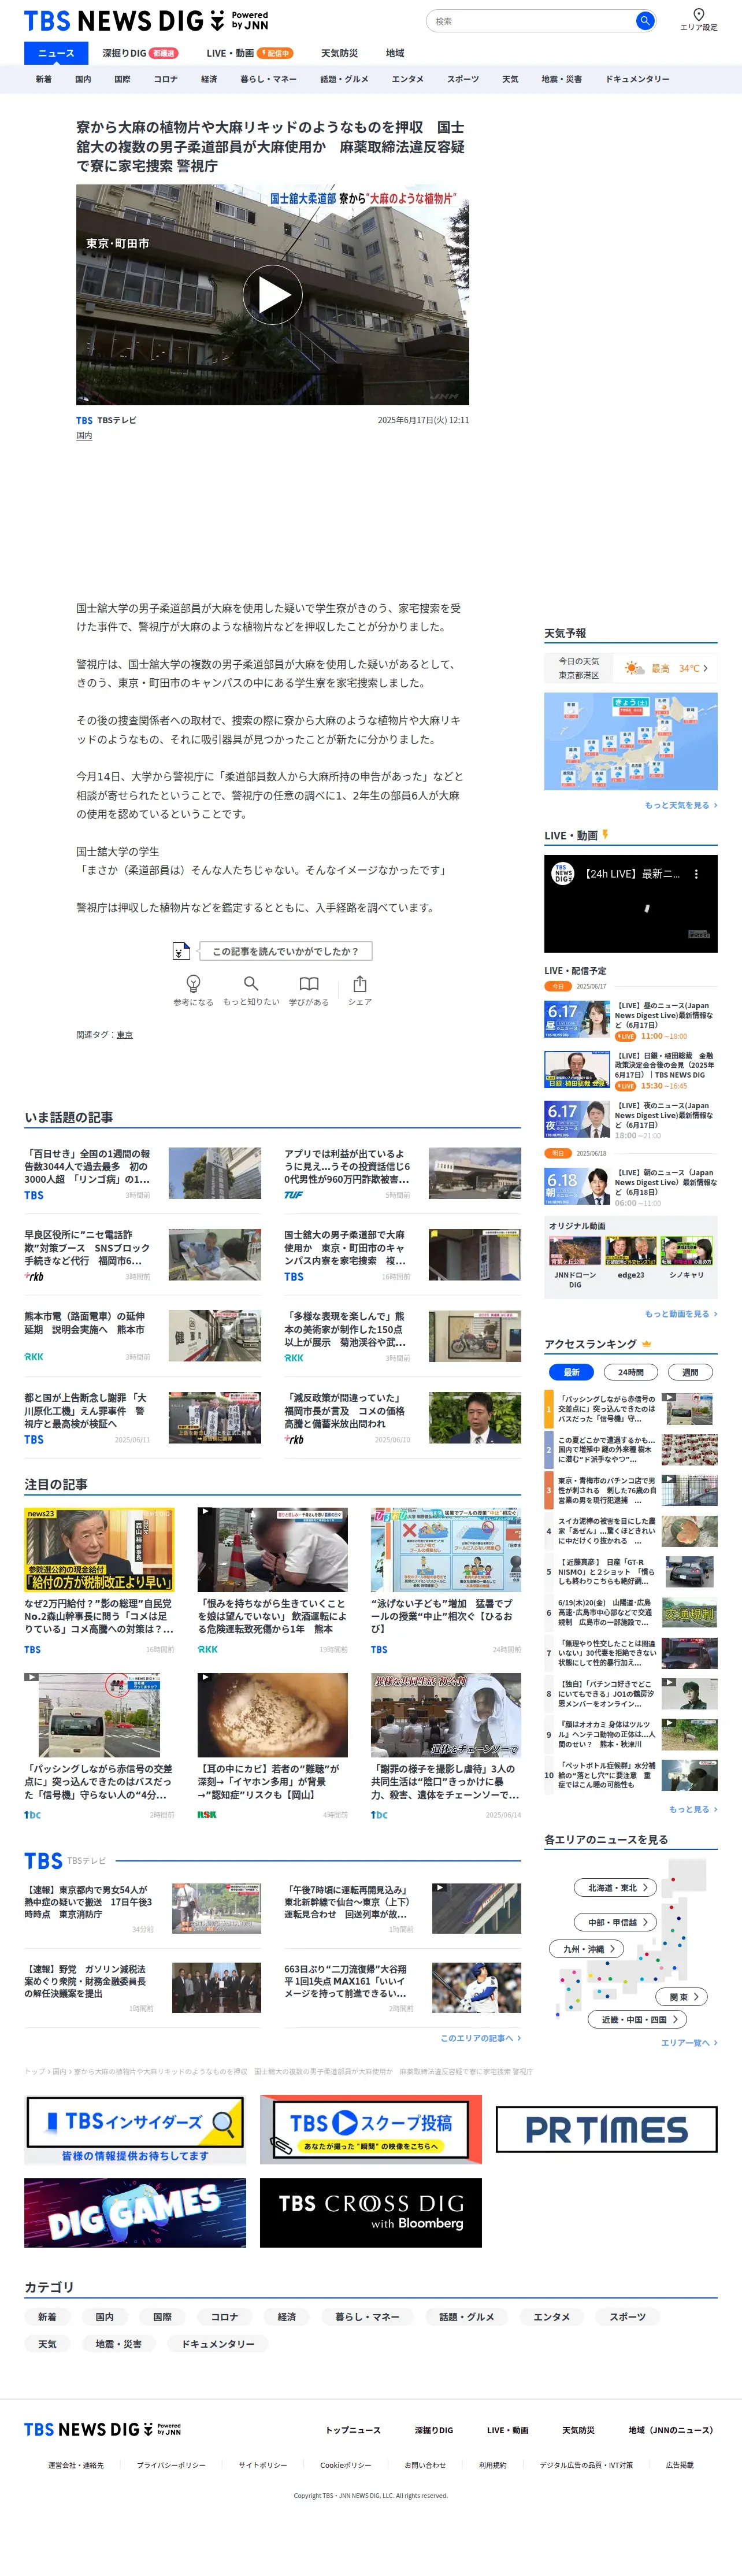Select the 近畿・中国・四国 area button
The height and width of the screenshot is (2576, 742).
click(x=638, y=2019)
